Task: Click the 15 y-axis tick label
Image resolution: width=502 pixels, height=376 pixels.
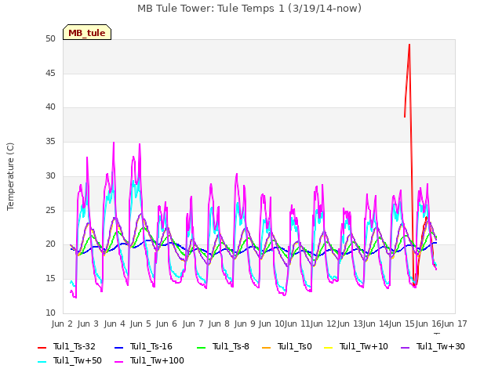Action: (x=50, y=279)
